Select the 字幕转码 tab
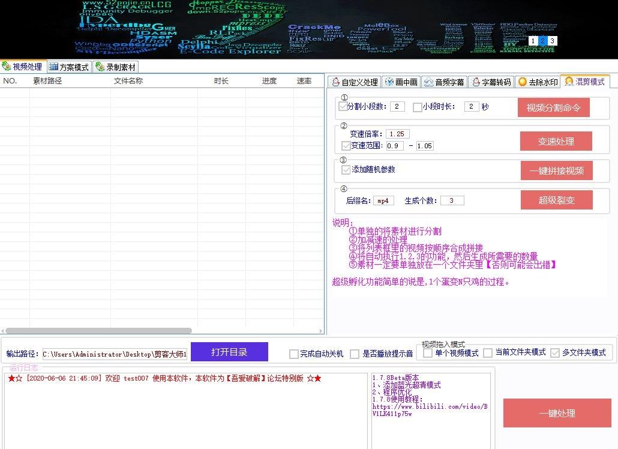The image size is (618, 449). pos(491,82)
